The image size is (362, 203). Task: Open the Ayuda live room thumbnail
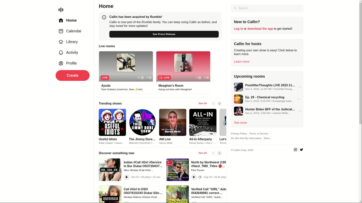tap(126, 67)
